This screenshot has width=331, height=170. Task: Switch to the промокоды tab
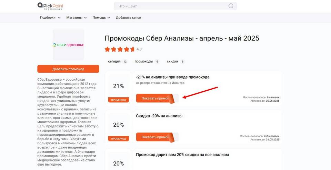coord(147,61)
